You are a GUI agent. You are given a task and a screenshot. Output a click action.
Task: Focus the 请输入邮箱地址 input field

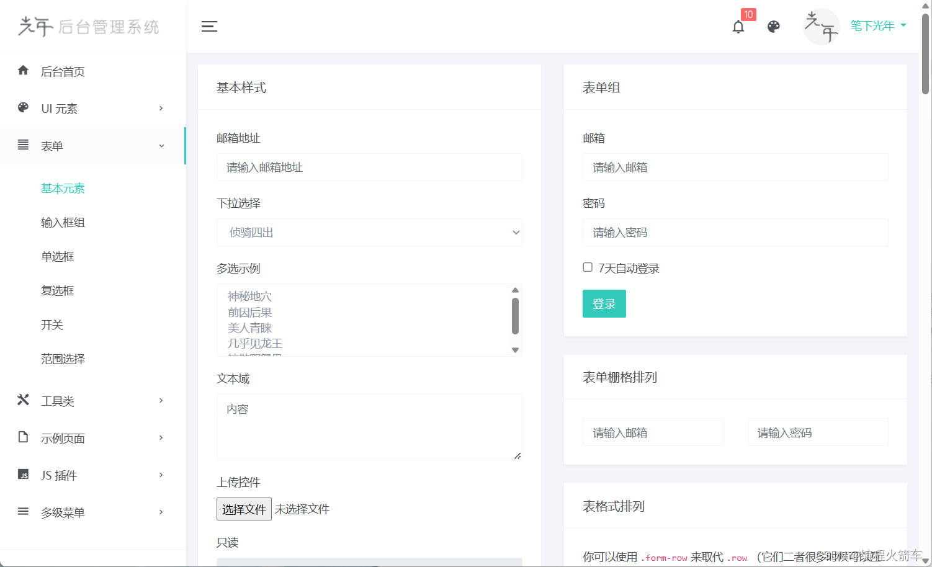(369, 167)
